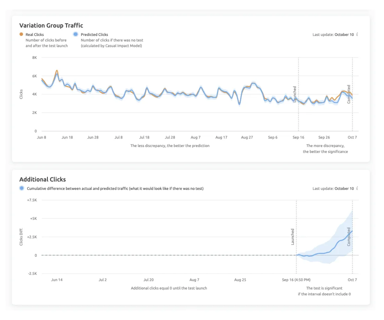Click Last update October 10 in Additional Clicks
Viewport: 384px width, 320px height.
pos(333,188)
